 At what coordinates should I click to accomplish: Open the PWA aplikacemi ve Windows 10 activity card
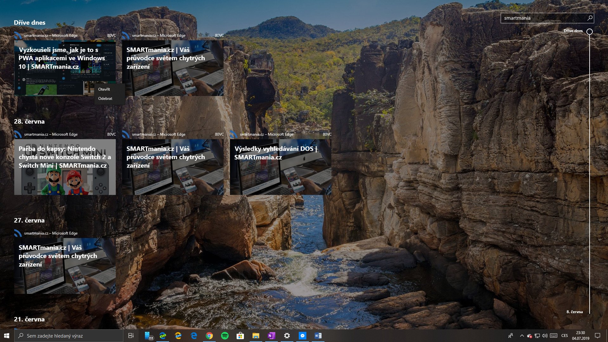[x=65, y=68]
